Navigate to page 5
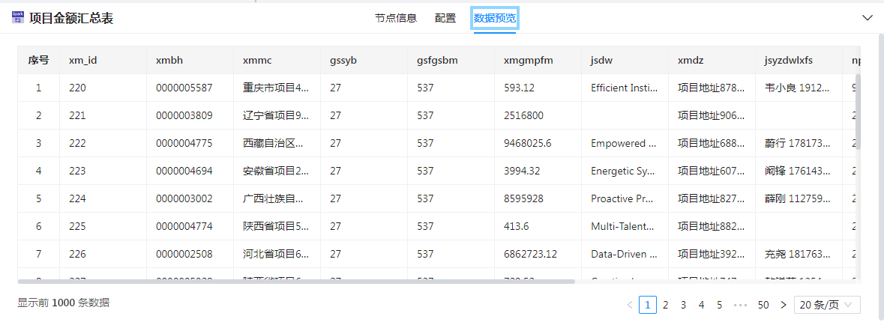Viewport: 884px width, 322px height. (x=719, y=305)
